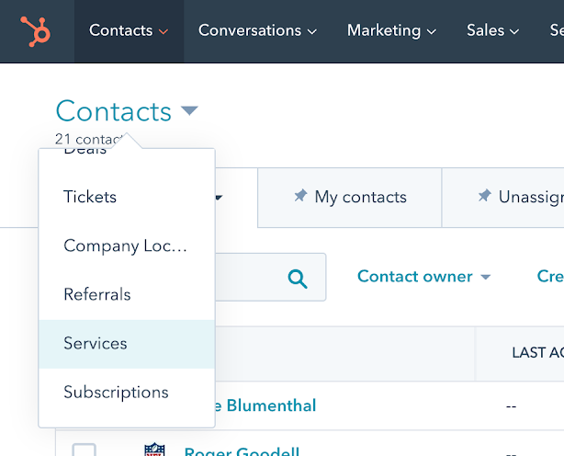Open the Contact owner filter dropdown
This screenshot has height=456, width=564.
[x=423, y=277]
